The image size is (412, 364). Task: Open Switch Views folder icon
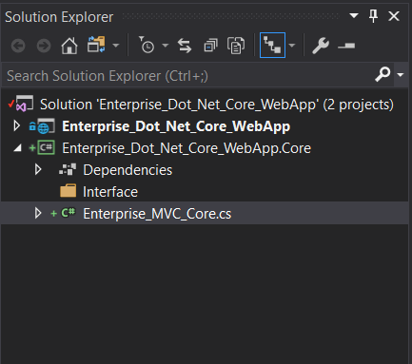coord(96,45)
